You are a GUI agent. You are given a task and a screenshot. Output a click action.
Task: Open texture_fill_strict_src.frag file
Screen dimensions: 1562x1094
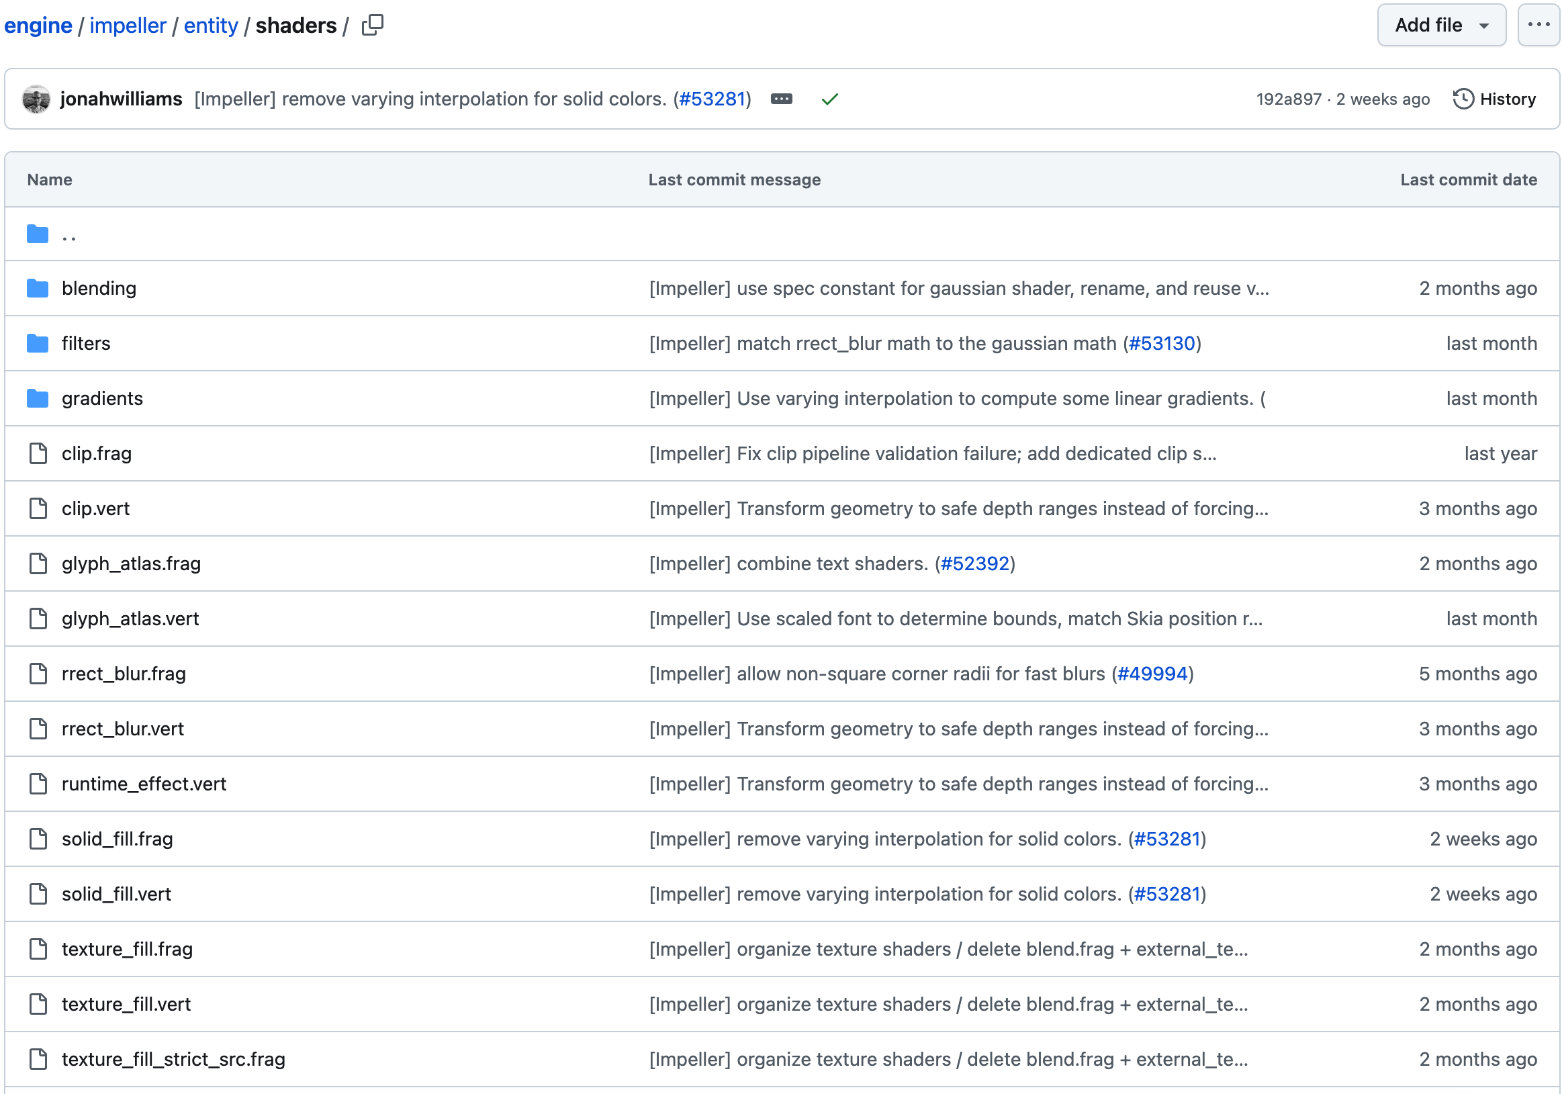click(x=173, y=1059)
